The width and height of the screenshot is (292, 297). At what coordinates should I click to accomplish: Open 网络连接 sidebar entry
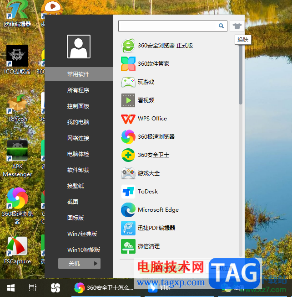[x=79, y=138]
